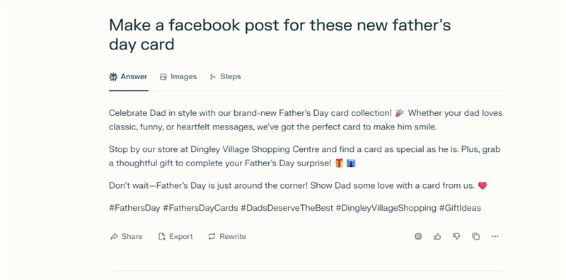
Task: Click the paragraph mentioning Dingley Village Shopping Centre
Action: 305,156
